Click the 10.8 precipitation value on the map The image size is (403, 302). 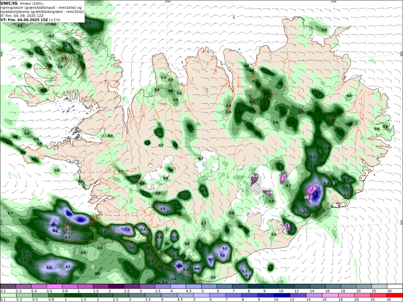click(x=179, y=266)
